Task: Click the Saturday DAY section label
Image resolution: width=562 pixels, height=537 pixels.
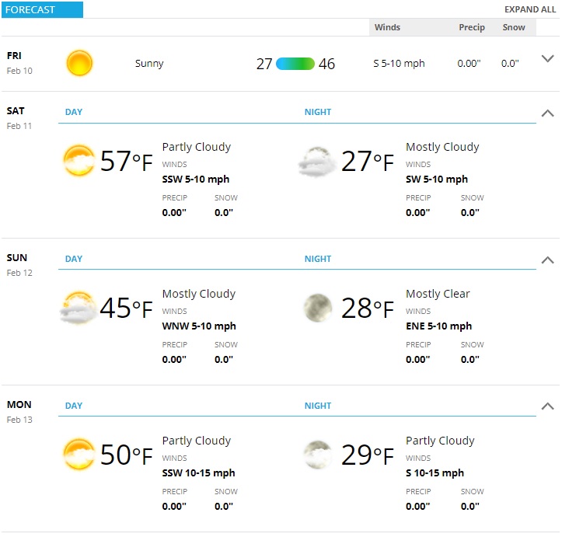Action: pyautogui.click(x=74, y=112)
